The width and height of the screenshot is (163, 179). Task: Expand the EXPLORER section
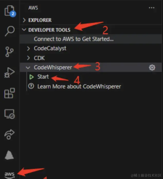coord(24,20)
